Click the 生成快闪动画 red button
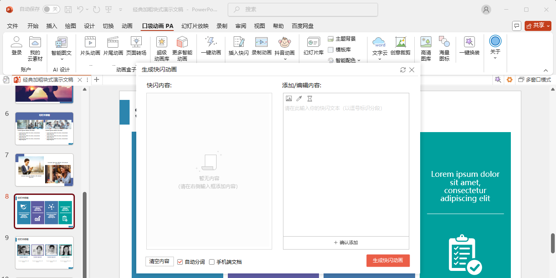This screenshot has height=278, width=556. pos(388,260)
